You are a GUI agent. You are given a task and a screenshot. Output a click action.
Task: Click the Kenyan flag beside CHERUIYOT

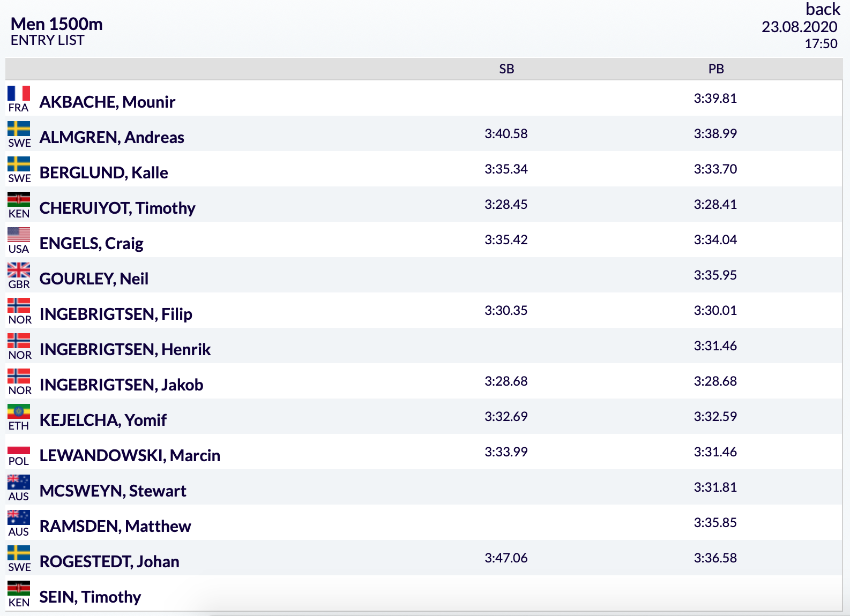click(19, 199)
